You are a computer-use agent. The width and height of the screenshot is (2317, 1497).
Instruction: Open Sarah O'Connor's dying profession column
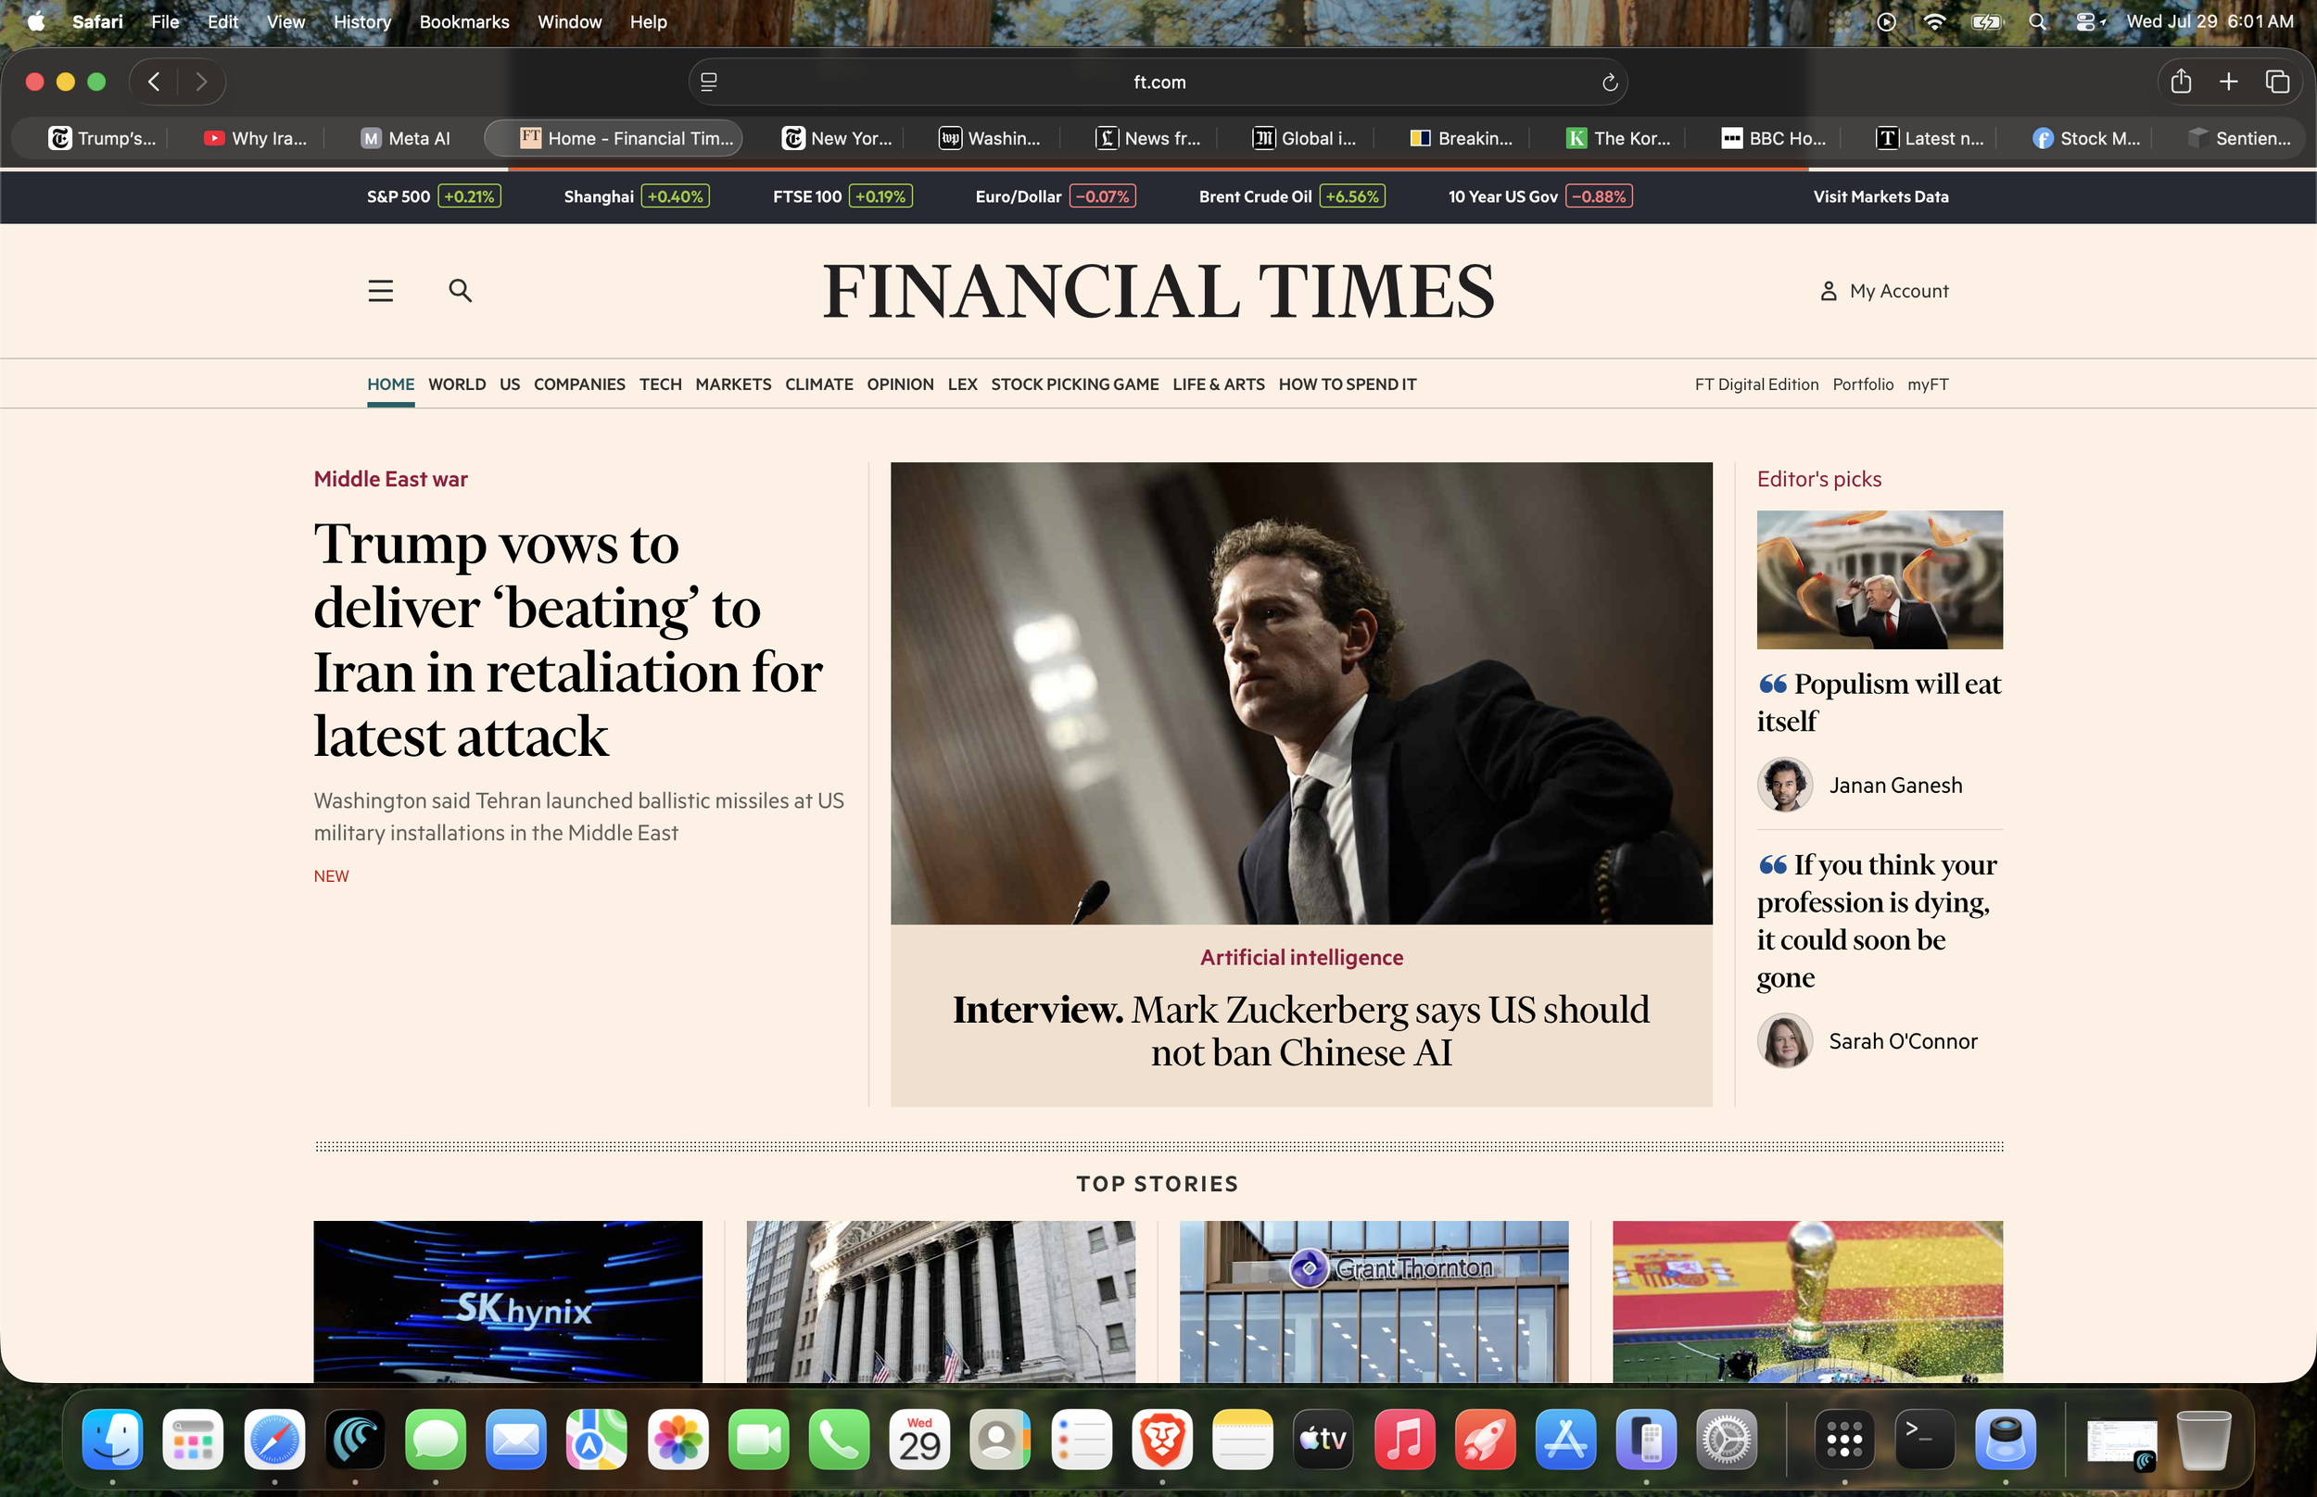[x=1877, y=921]
